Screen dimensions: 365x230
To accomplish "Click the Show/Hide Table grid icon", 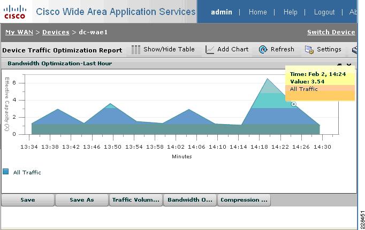I will (136, 50).
